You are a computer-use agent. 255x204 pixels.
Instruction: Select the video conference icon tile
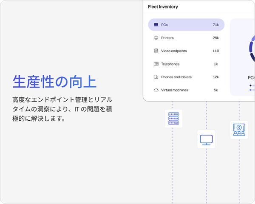239,130
